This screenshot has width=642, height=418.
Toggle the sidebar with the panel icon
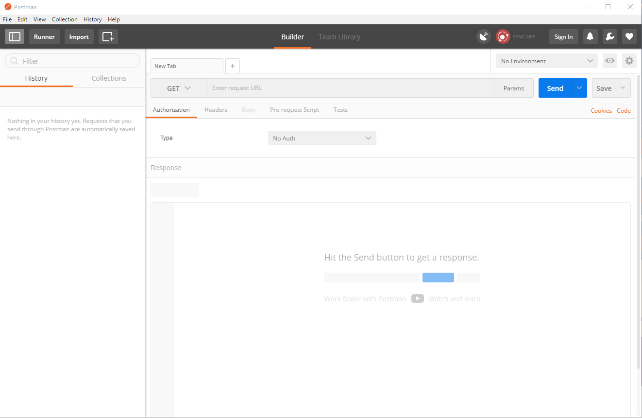pos(15,36)
